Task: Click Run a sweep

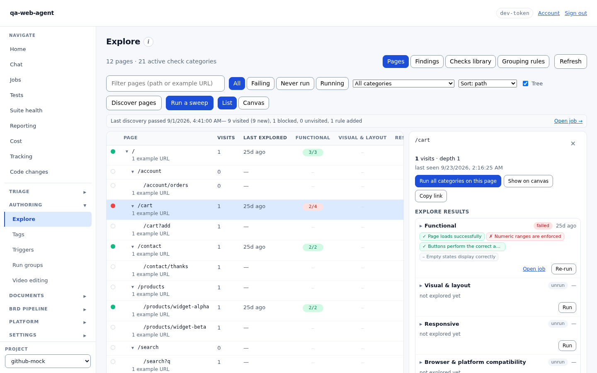Action: pyautogui.click(x=189, y=103)
